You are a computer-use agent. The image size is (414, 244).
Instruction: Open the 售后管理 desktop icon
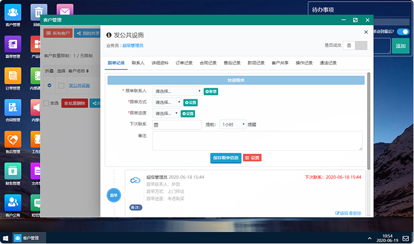pyautogui.click(x=13, y=142)
